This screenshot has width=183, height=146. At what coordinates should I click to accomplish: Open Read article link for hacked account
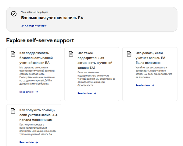143,85
